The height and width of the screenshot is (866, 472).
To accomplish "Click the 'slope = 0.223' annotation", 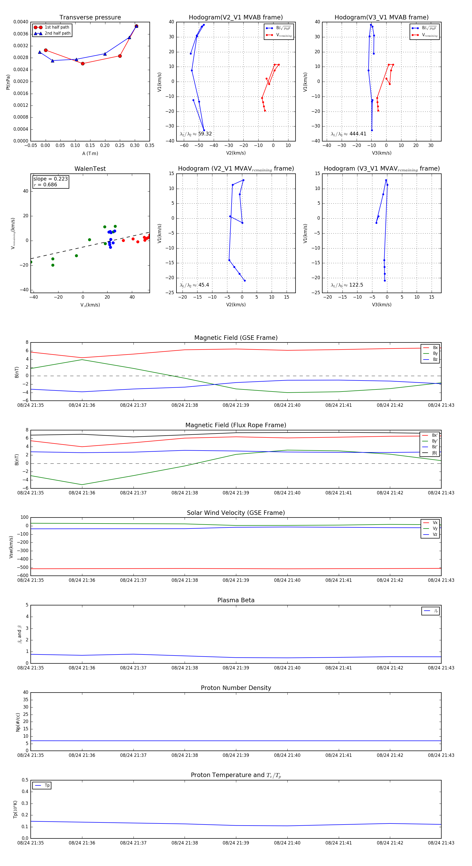I will tap(50, 179).
